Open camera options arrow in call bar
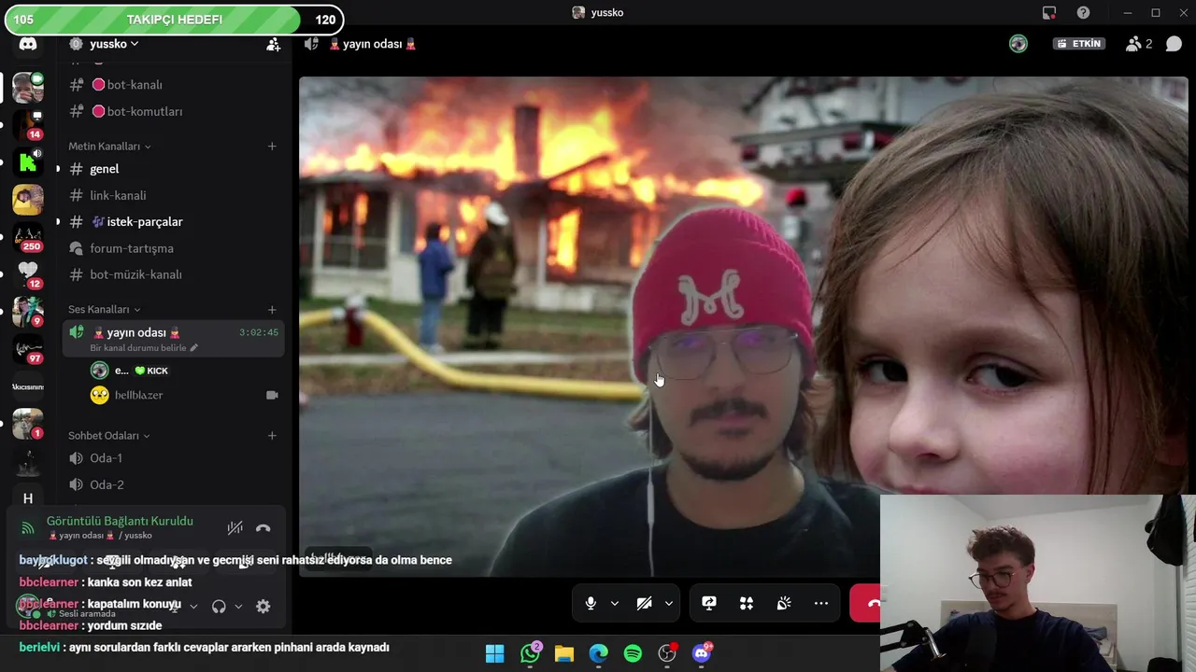The height and width of the screenshot is (672, 1196). coord(669,604)
